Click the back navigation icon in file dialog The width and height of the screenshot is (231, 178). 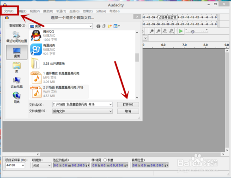click(x=98, y=26)
